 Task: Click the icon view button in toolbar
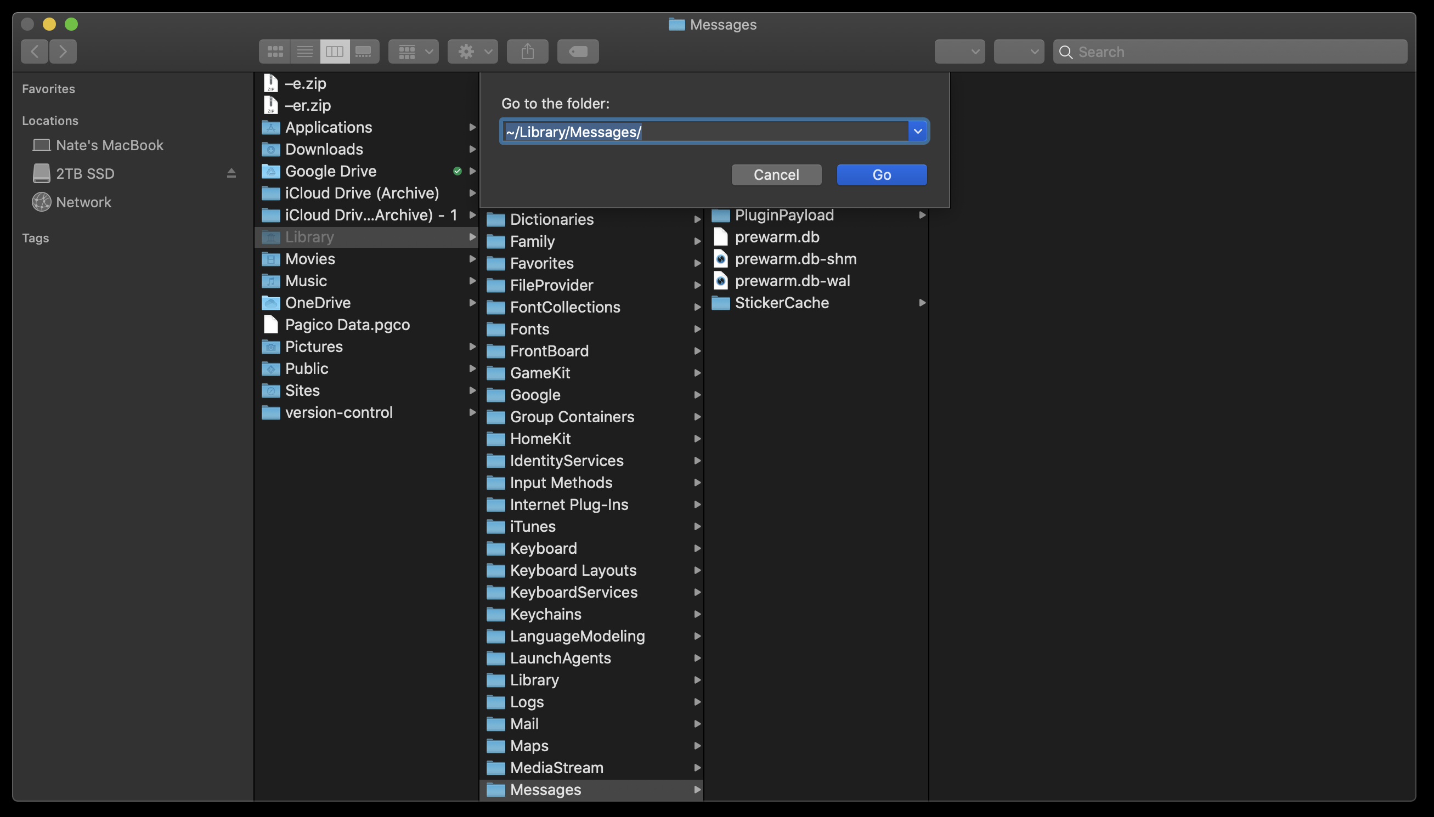click(274, 50)
